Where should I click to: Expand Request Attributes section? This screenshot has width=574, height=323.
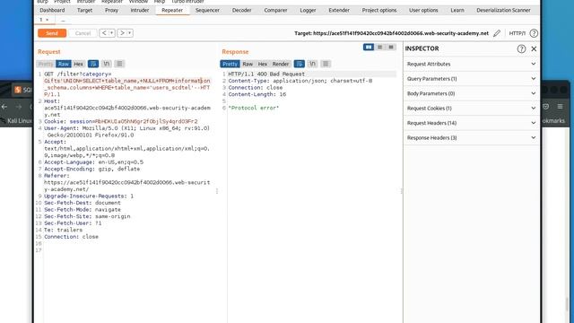point(471,64)
